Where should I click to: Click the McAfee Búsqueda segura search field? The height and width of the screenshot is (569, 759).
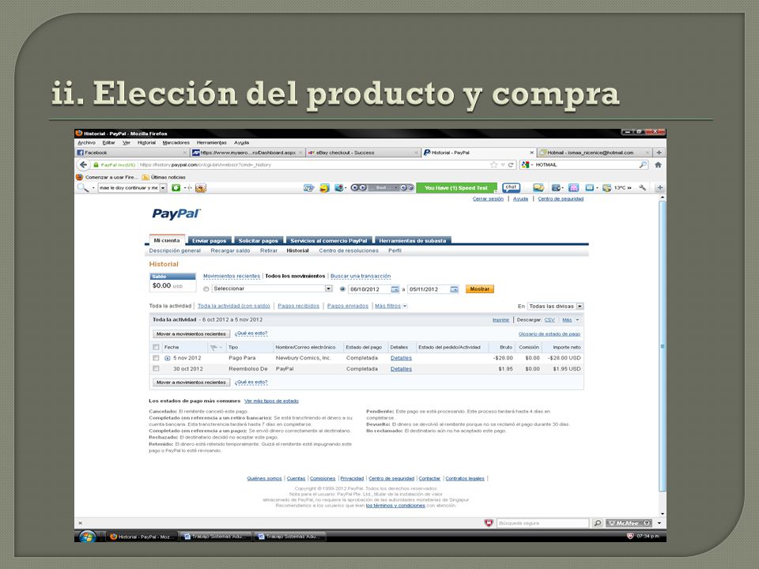point(543,523)
